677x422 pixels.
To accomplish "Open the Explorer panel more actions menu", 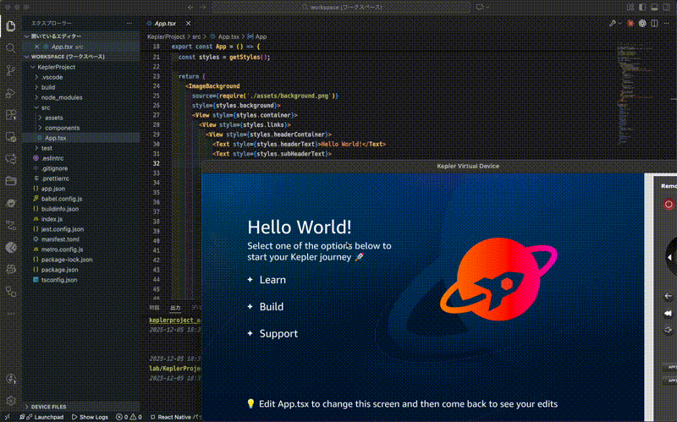I will click(129, 24).
